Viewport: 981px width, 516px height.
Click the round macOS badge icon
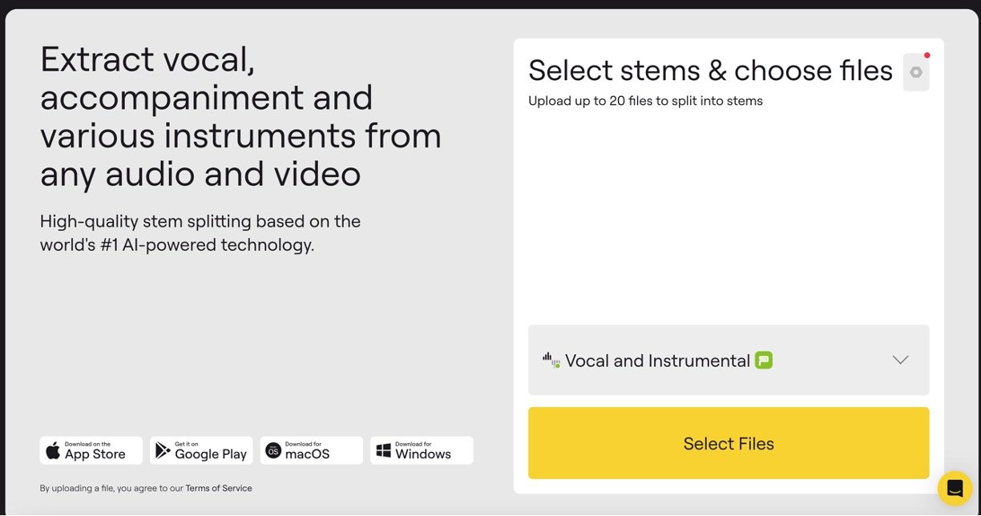pyautogui.click(x=273, y=450)
